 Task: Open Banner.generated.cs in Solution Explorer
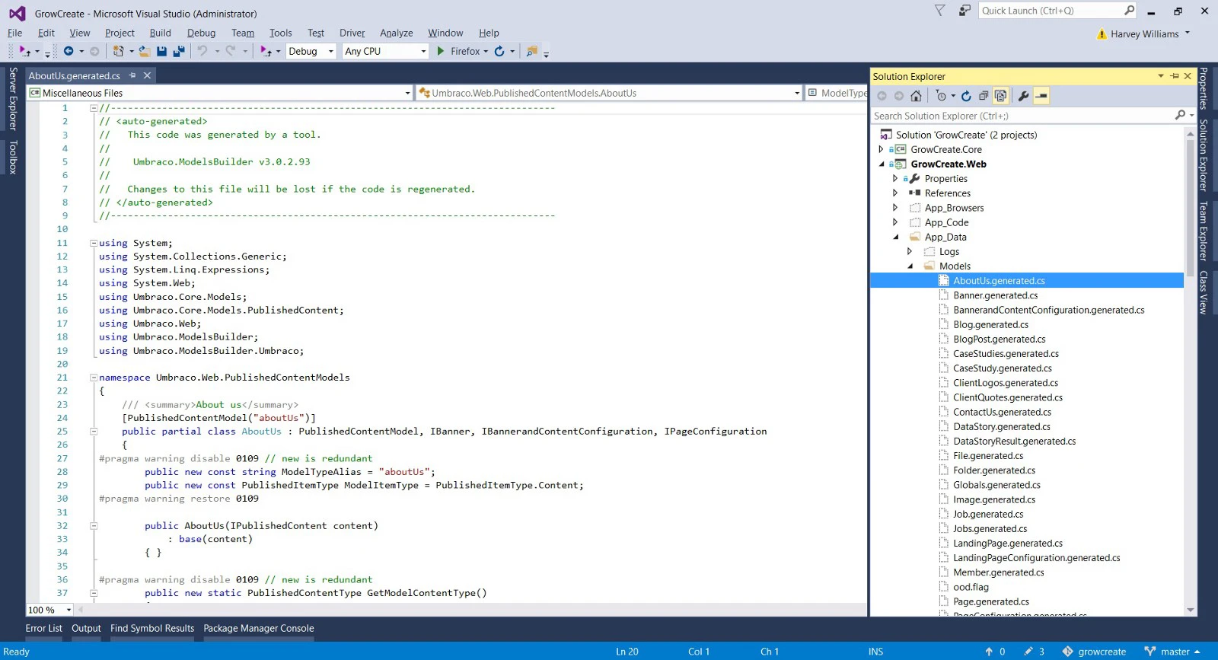point(995,295)
